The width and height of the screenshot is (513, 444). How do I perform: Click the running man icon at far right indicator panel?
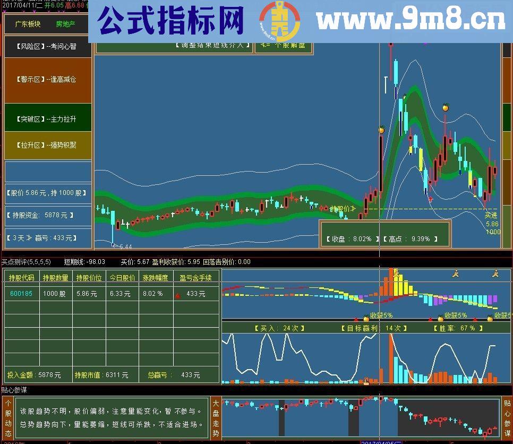pos(496,274)
